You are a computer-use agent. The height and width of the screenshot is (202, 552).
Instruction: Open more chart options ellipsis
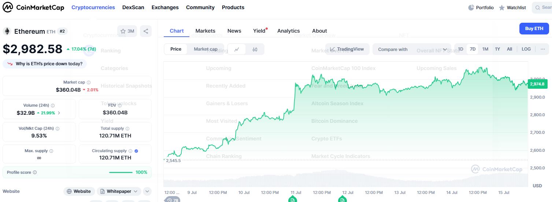[543, 49]
